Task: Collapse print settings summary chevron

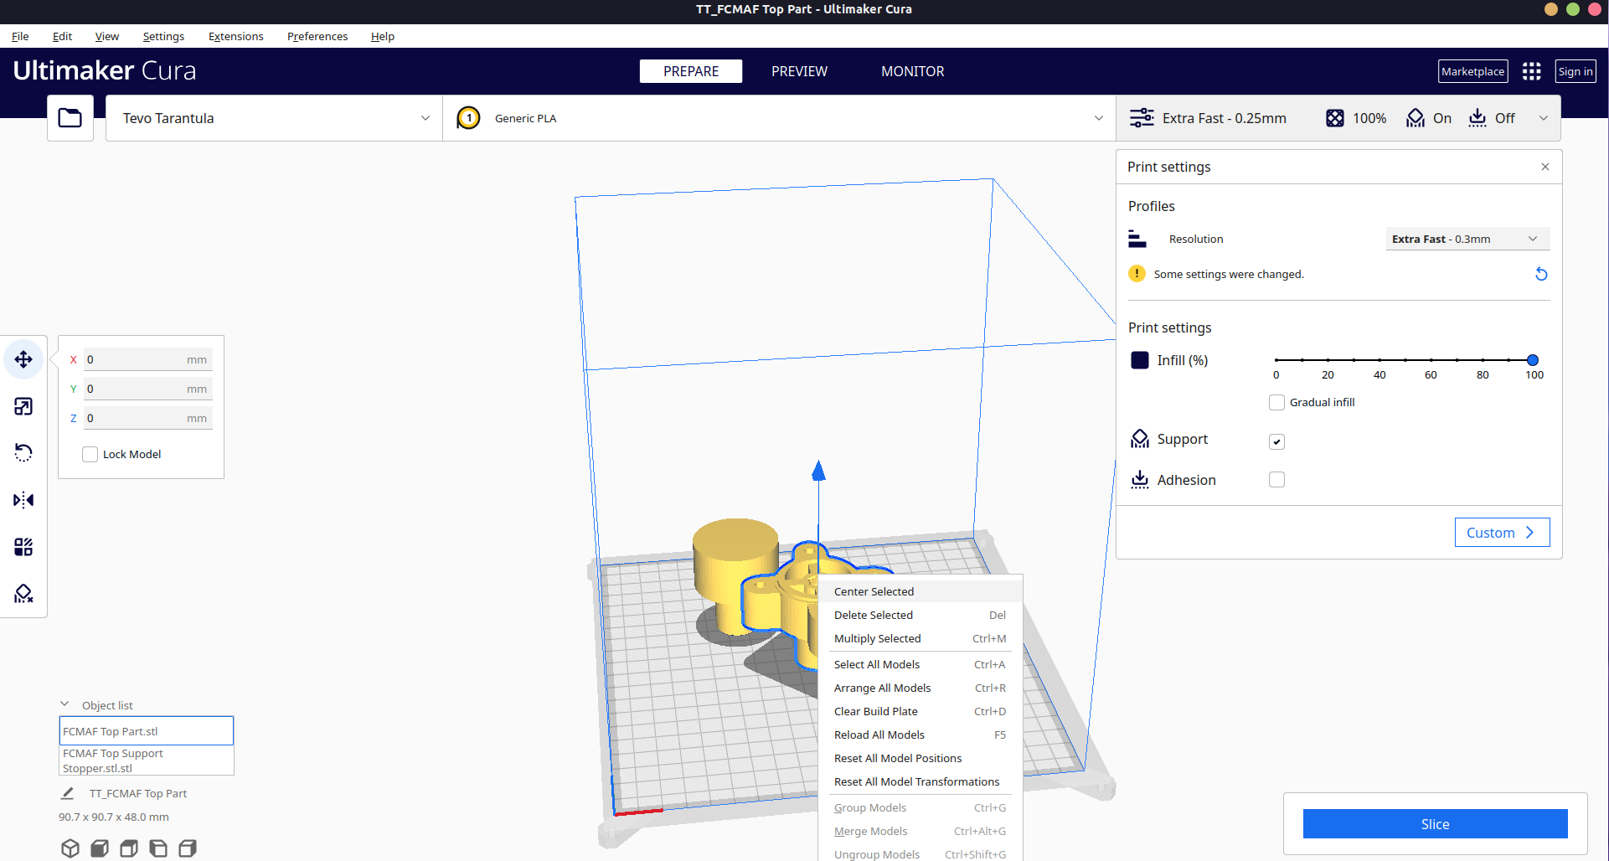Action: point(1544,118)
